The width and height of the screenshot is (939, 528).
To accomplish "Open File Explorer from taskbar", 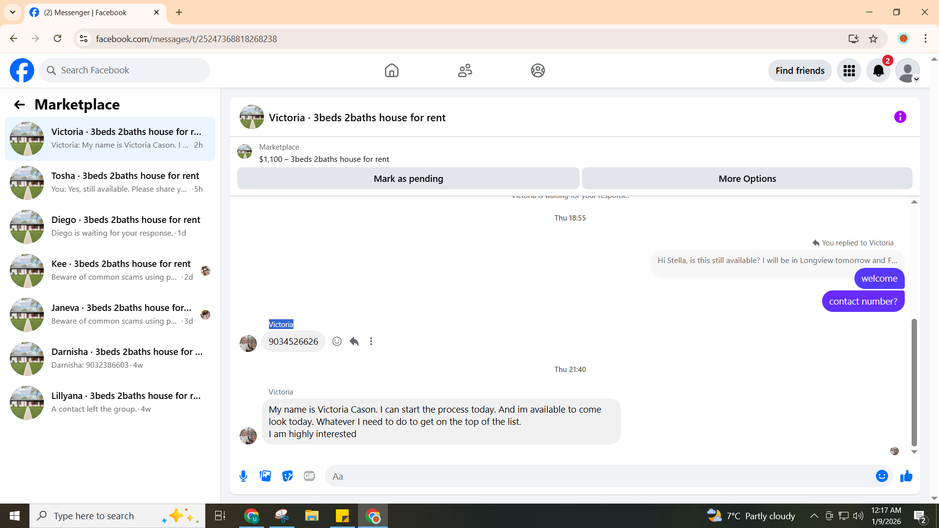I will click(312, 516).
